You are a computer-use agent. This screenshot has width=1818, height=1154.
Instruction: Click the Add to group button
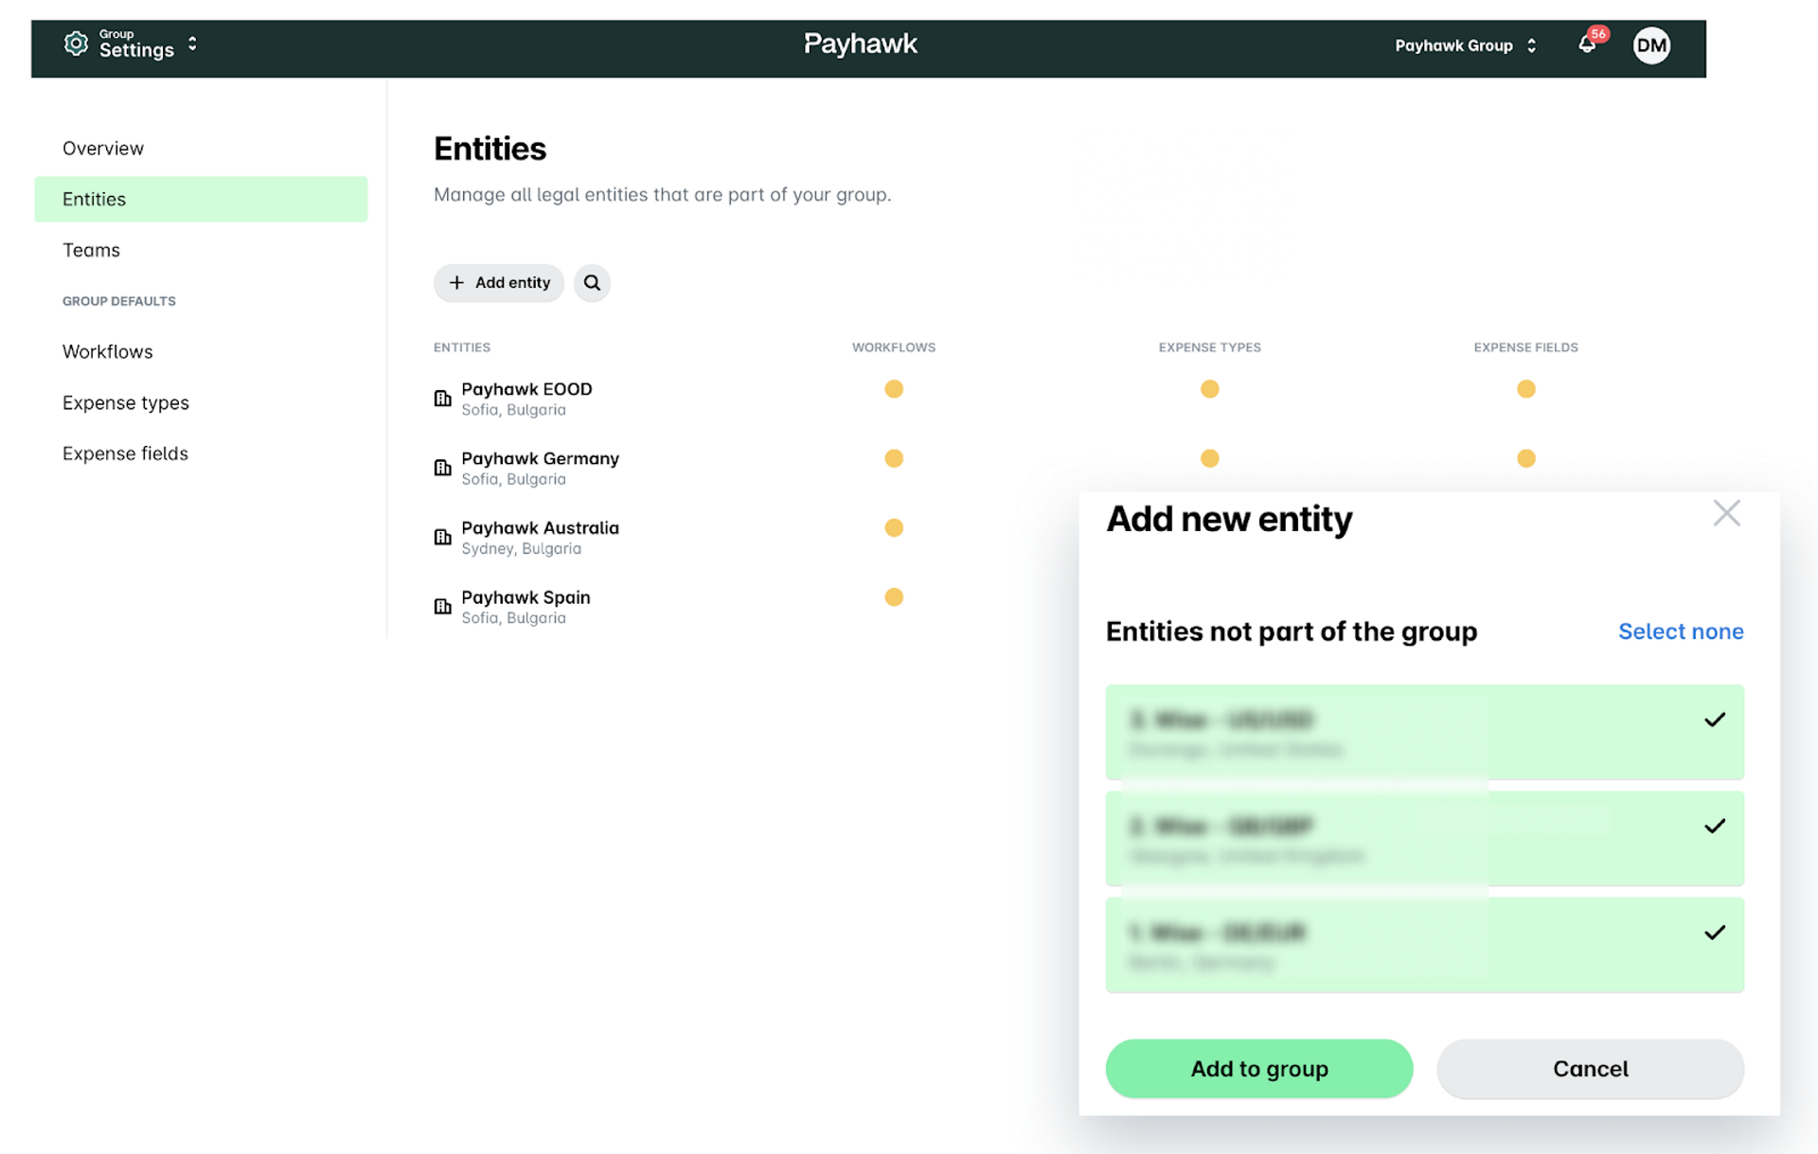tap(1259, 1069)
